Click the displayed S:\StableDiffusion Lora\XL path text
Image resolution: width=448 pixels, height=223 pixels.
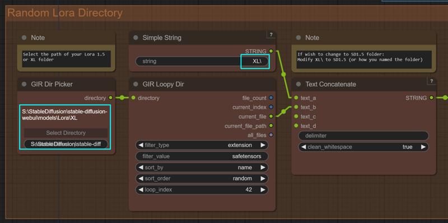(x=64, y=115)
